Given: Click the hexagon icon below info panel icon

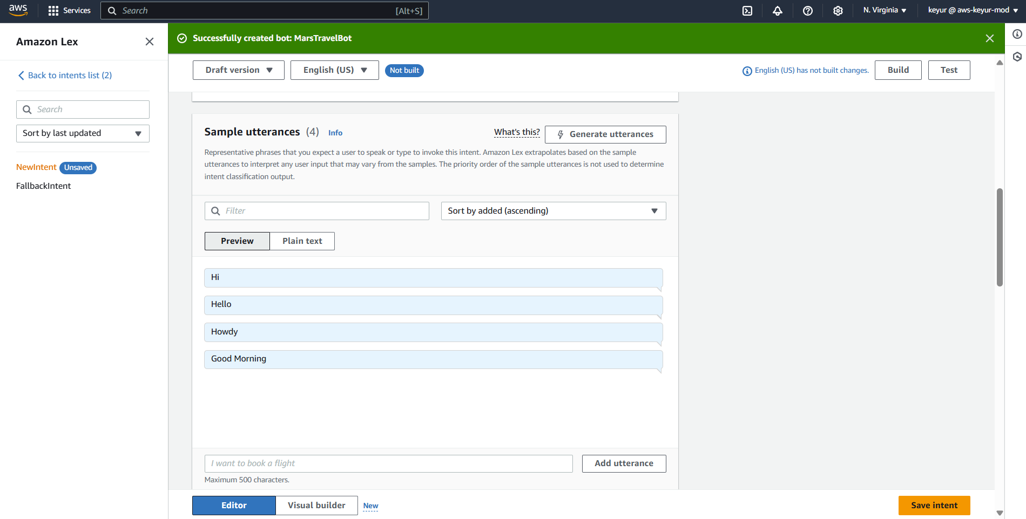Looking at the screenshot, I should coord(1017,57).
